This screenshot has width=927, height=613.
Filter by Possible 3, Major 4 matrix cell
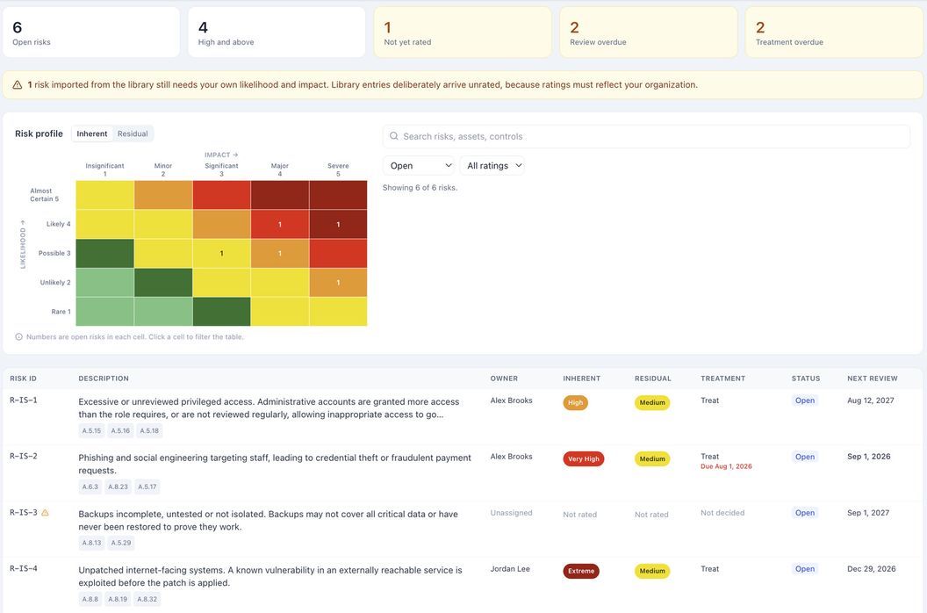(x=280, y=253)
